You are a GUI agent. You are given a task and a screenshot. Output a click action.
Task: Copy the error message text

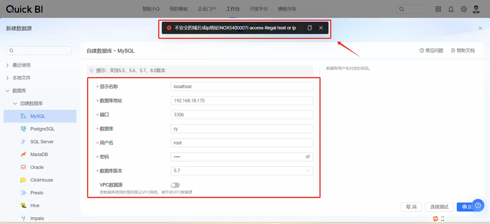(309, 28)
